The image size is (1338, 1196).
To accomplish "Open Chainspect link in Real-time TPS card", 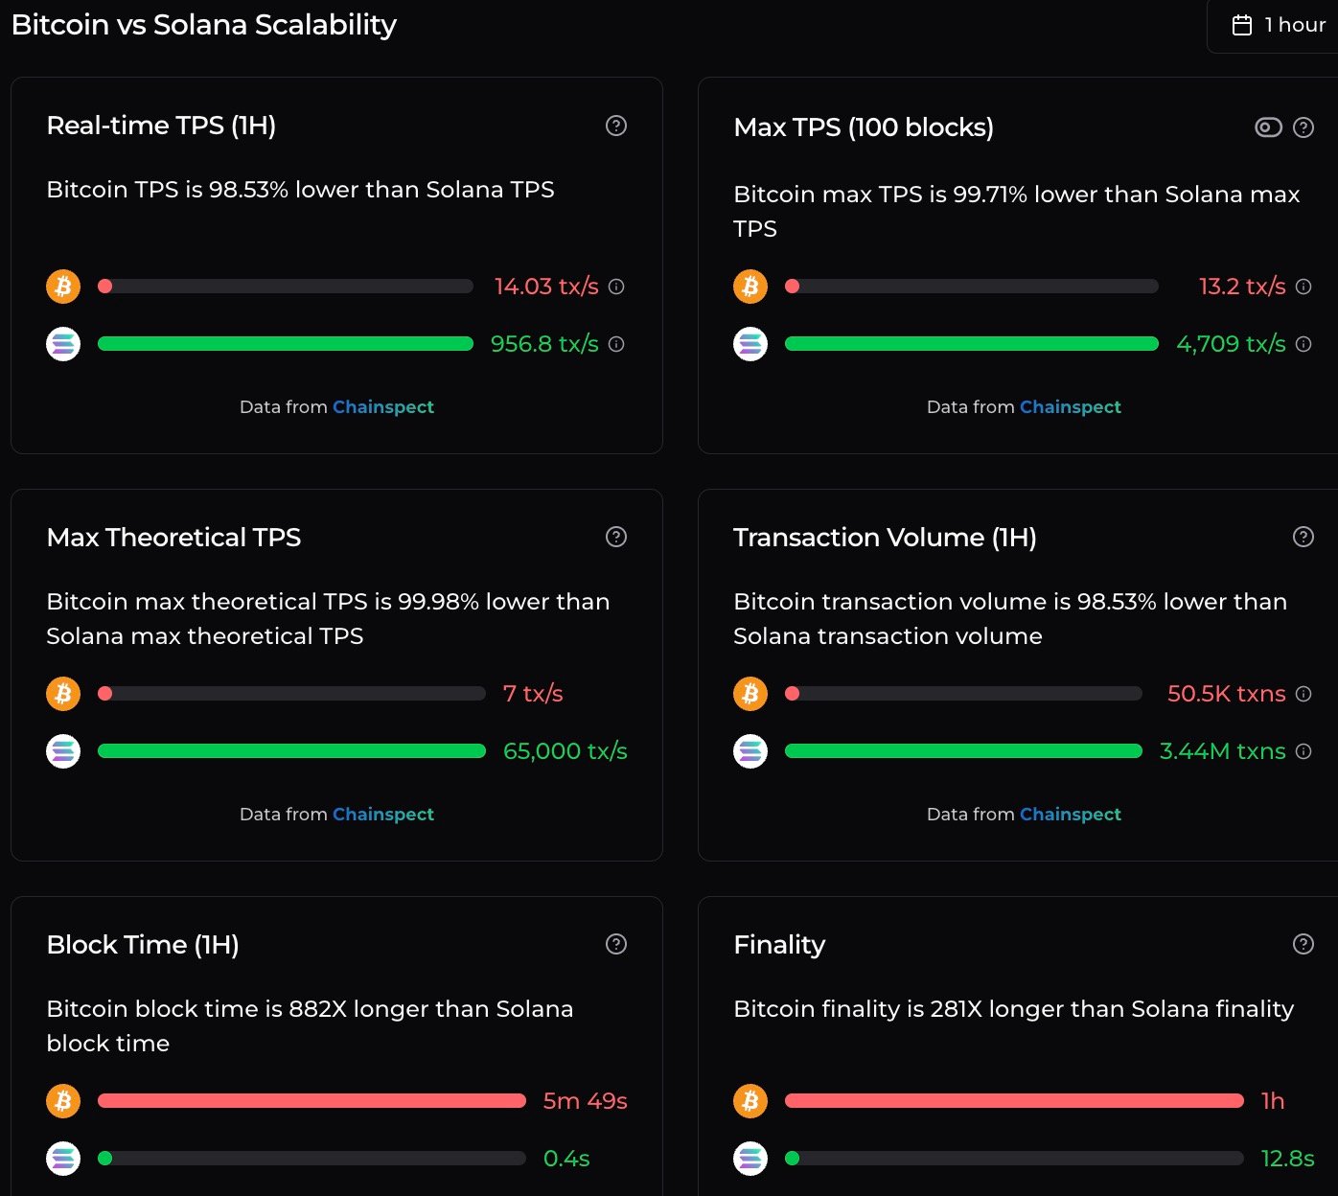I will pyautogui.click(x=382, y=407).
